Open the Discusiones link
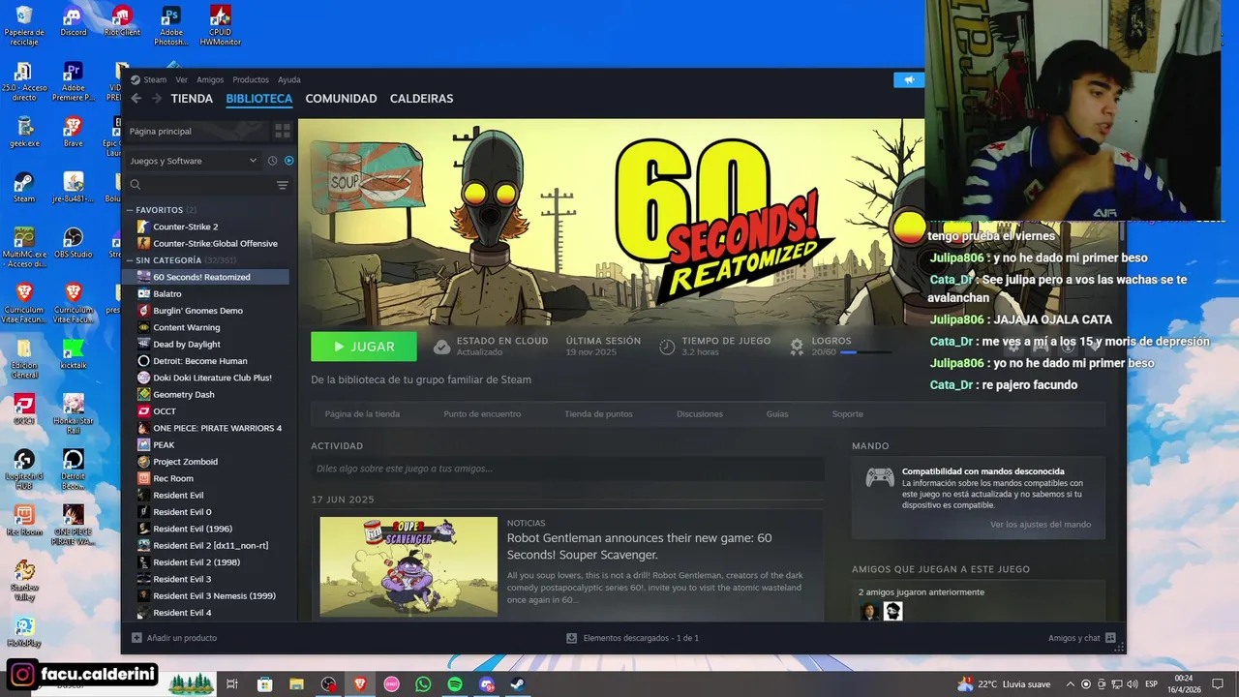The width and height of the screenshot is (1239, 697). [700, 414]
